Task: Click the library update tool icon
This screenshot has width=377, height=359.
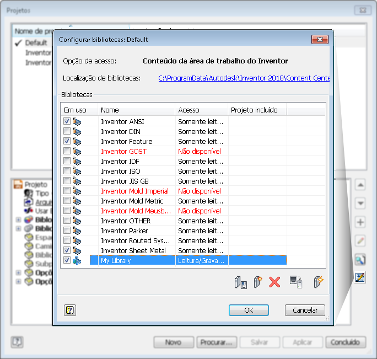Action: [319, 282]
